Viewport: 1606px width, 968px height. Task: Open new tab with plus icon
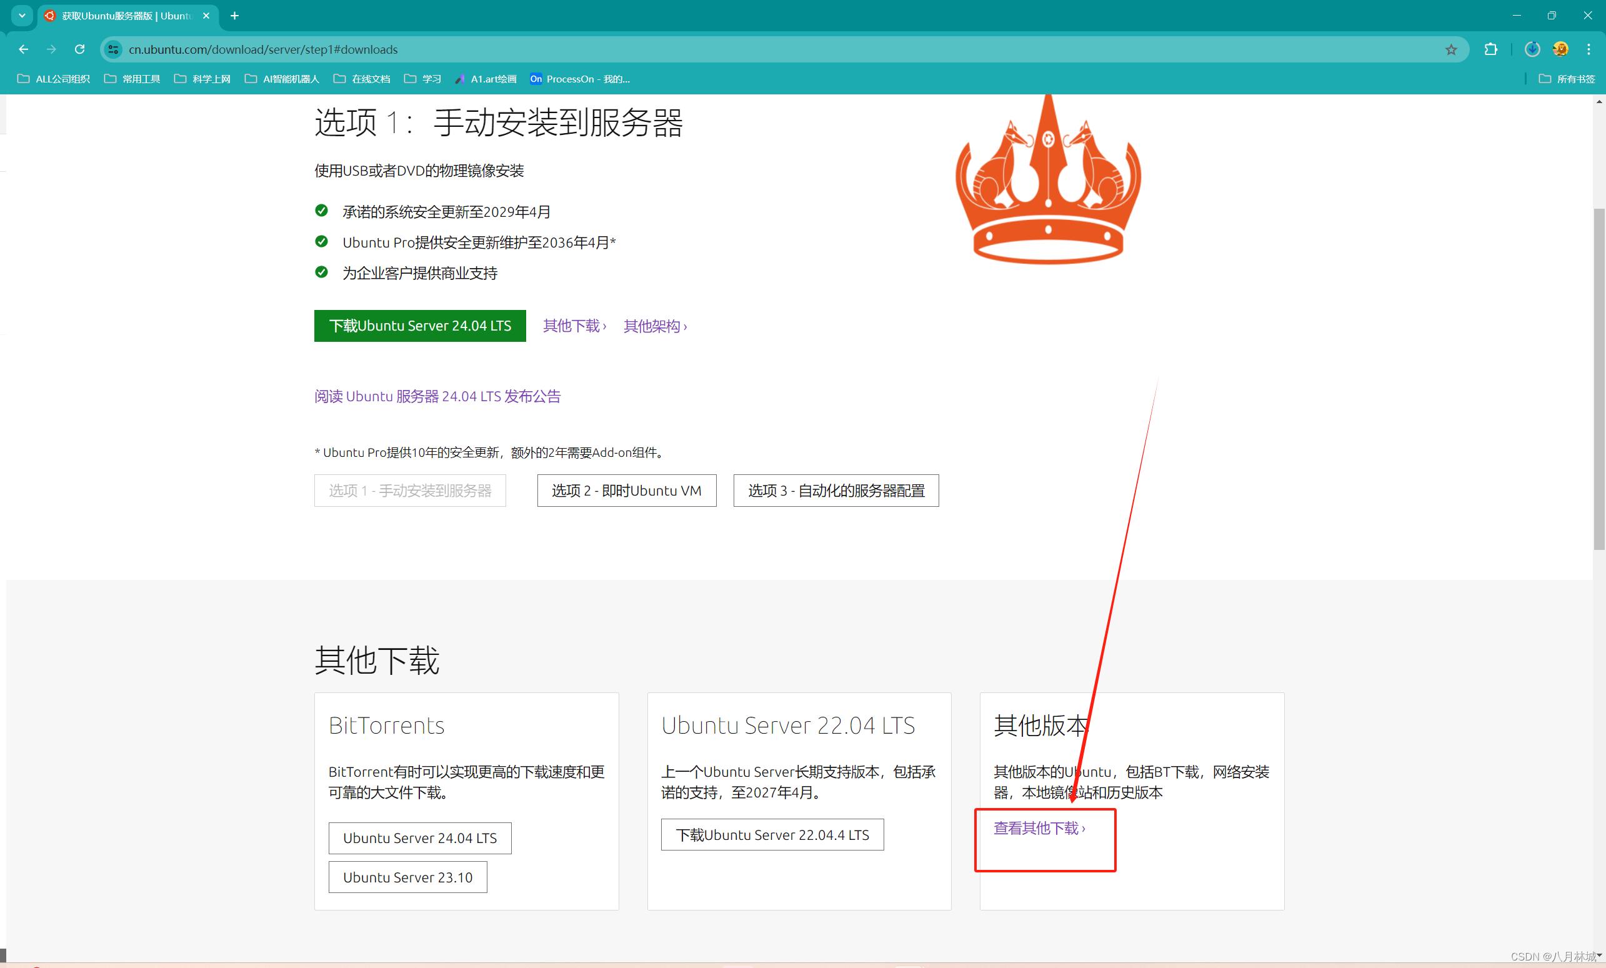point(234,16)
